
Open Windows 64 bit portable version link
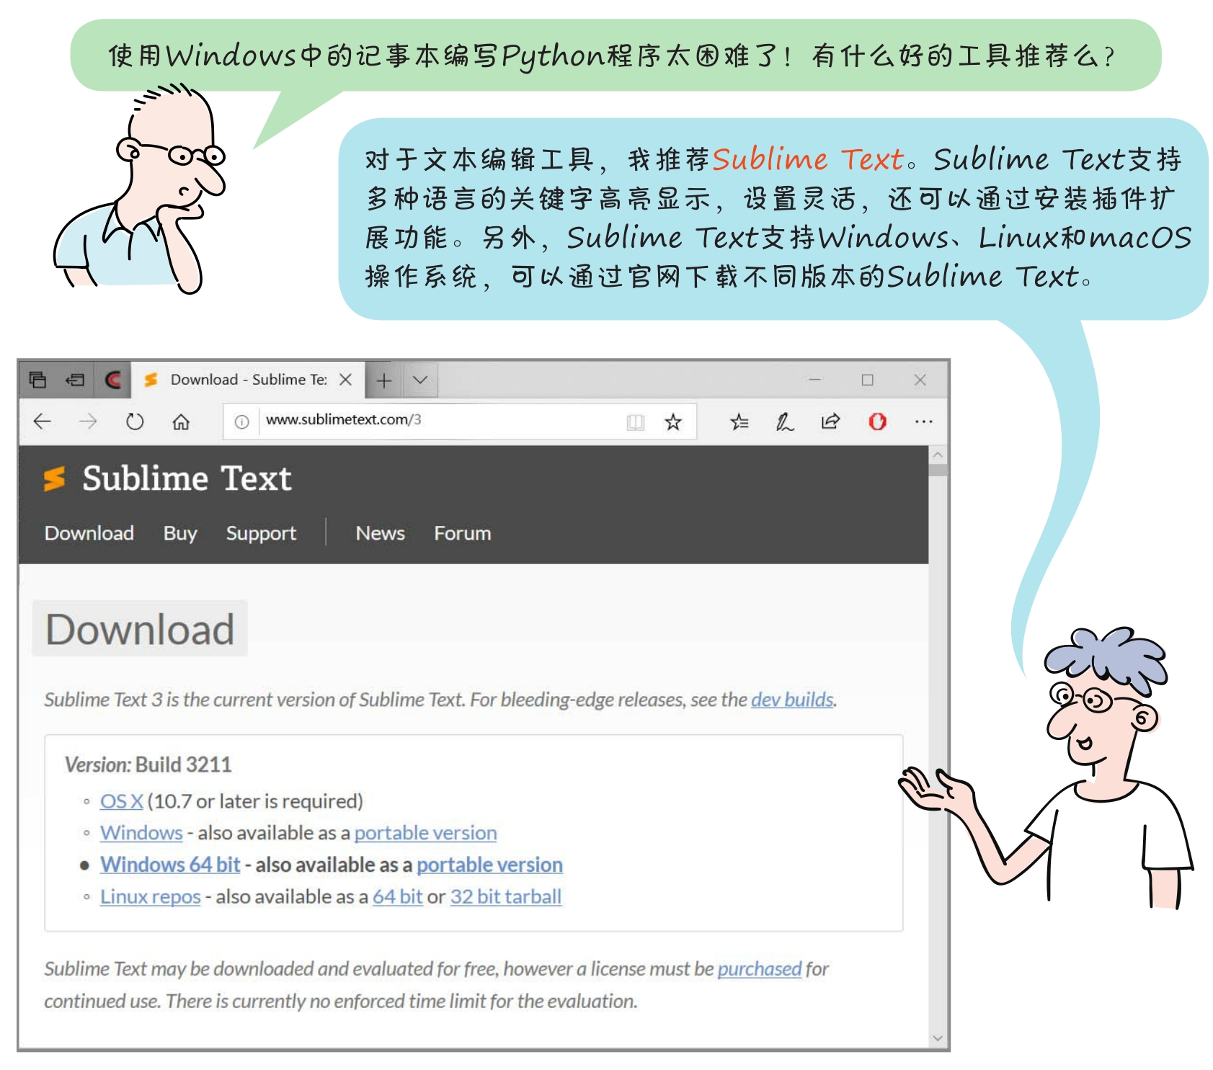click(x=489, y=865)
